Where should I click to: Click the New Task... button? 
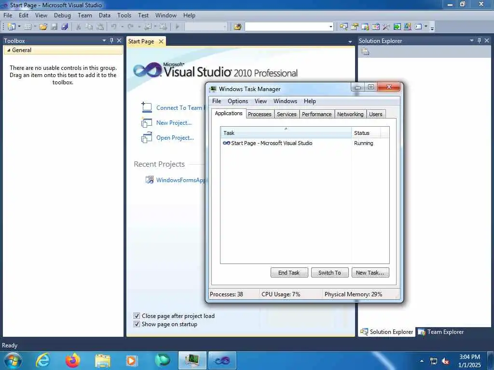click(x=370, y=273)
